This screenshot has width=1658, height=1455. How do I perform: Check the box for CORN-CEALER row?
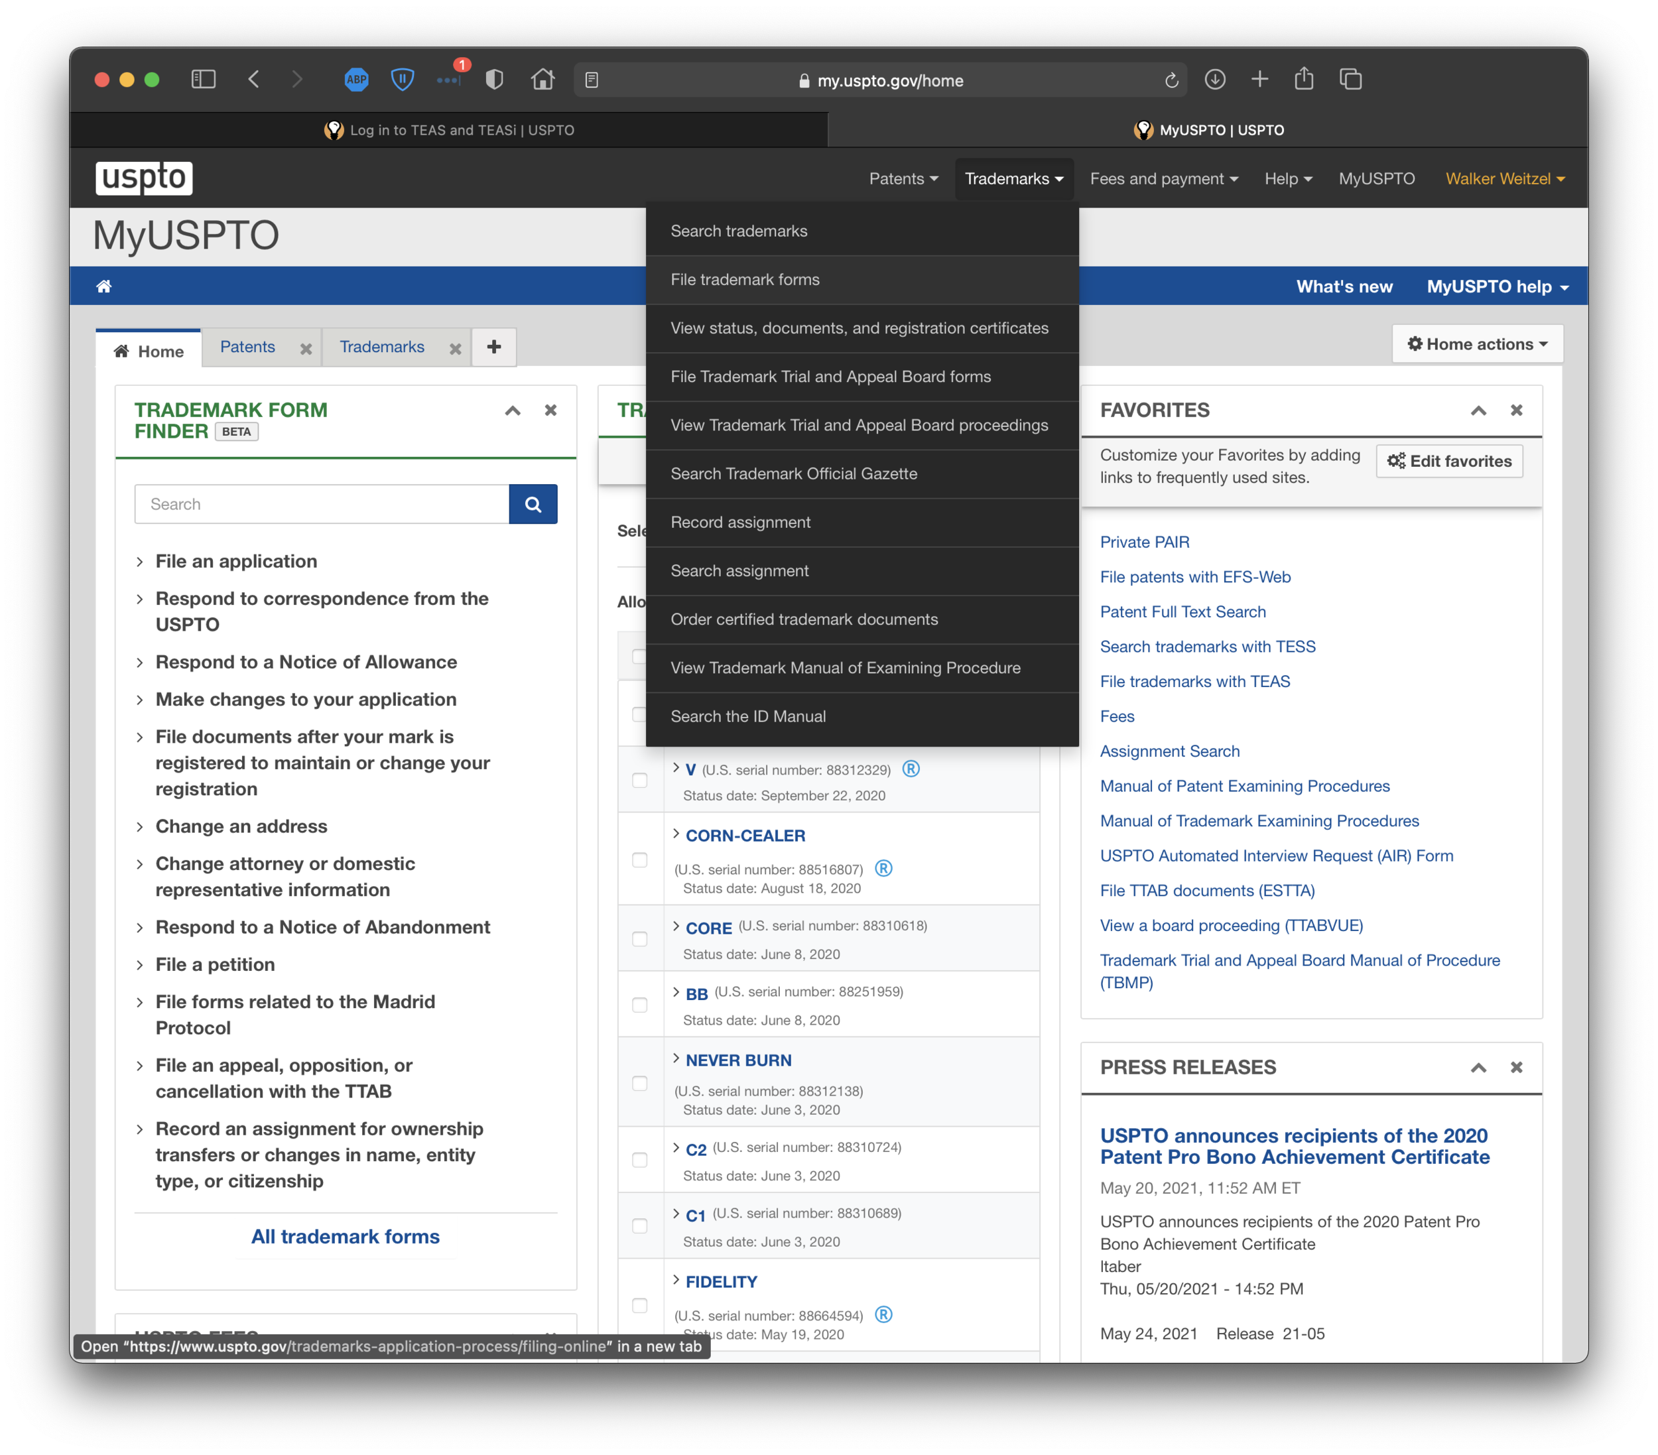pos(639,859)
